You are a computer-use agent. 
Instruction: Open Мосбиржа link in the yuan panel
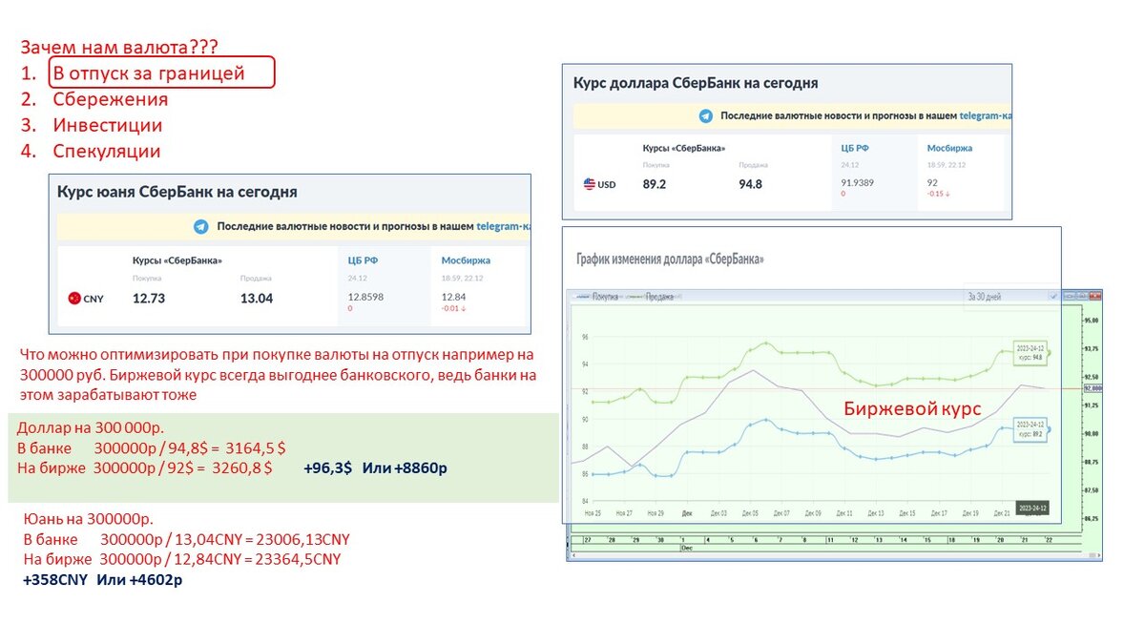pyautogui.click(x=465, y=260)
